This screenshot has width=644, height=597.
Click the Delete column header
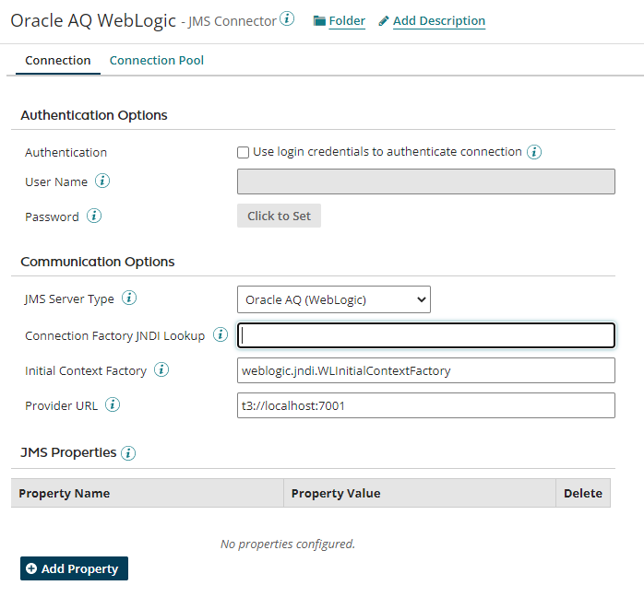[x=583, y=493]
